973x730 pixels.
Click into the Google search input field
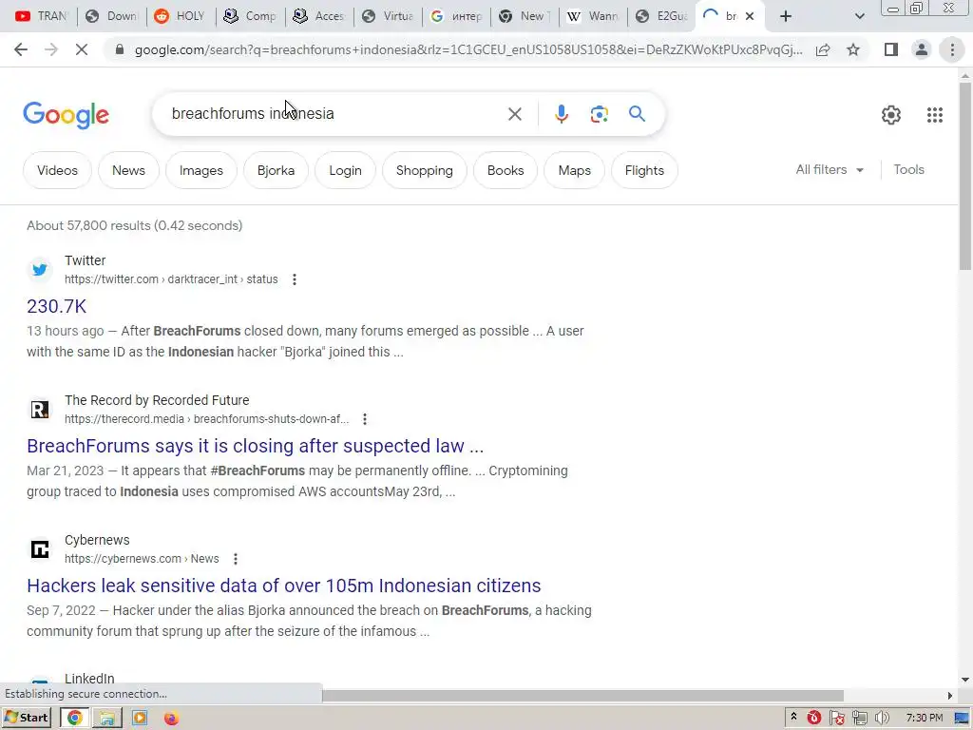(335, 114)
